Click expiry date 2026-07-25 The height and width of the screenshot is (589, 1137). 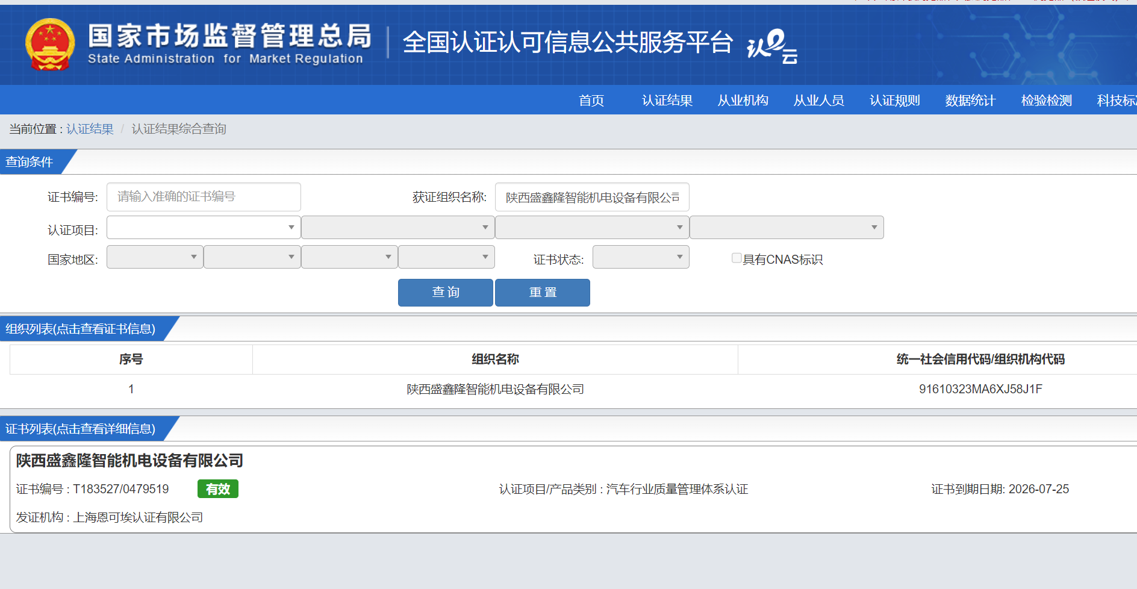pos(1039,489)
